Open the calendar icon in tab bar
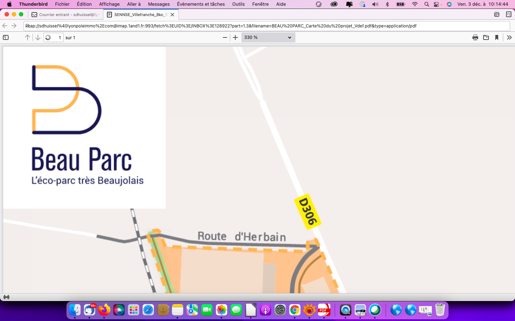 (497, 14)
